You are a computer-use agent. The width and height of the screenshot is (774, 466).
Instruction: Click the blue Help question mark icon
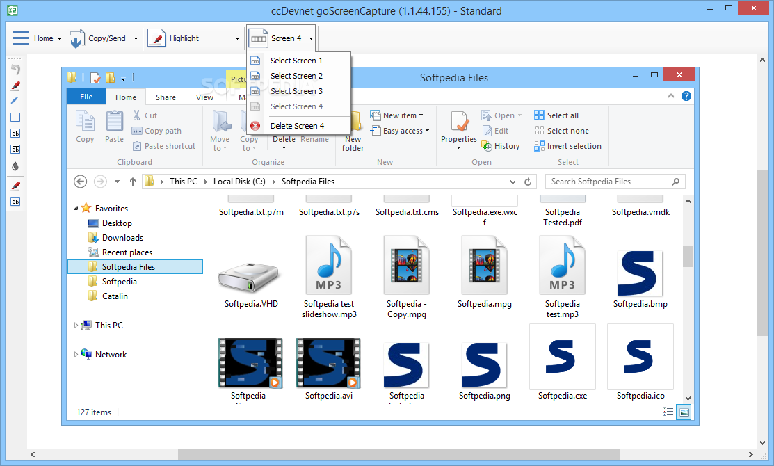[x=686, y=96]
